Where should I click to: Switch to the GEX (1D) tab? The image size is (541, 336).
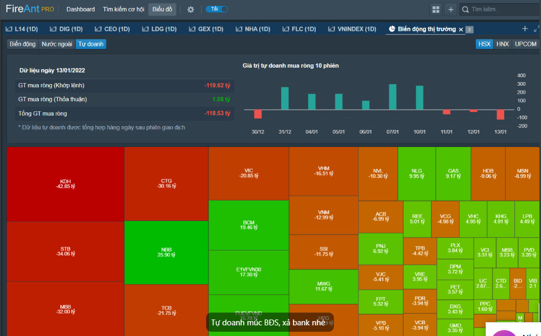pos(205,29)
